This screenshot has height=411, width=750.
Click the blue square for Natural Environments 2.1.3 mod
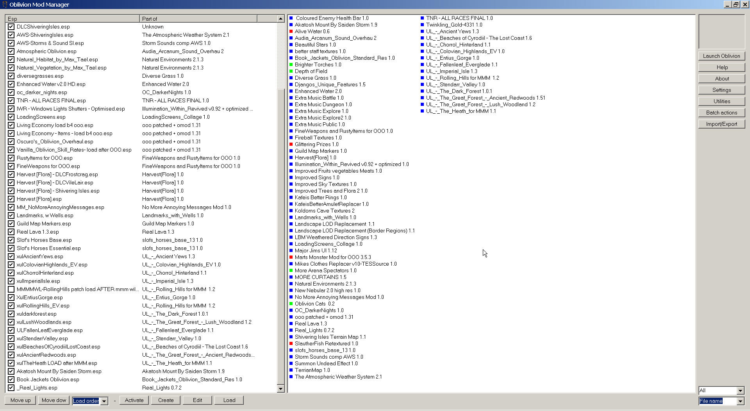pyautogui.click(x=291, y=284)
